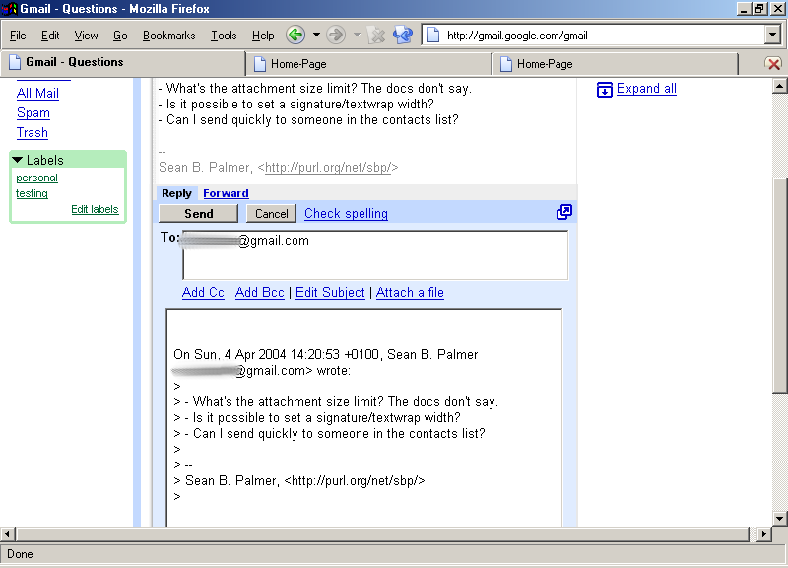The image size is (788, 568).
Task: Click the pop-out reply window icon
Action: click(564, 212)
